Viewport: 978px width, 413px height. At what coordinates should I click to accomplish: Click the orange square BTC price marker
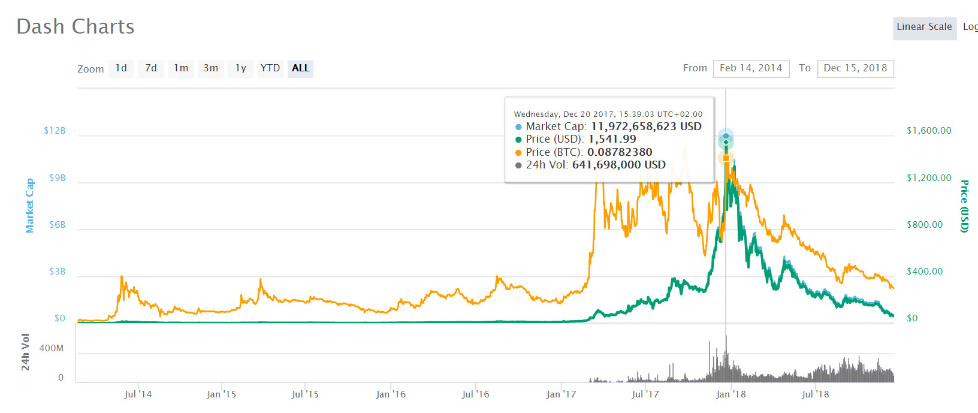tap(726, 158)
